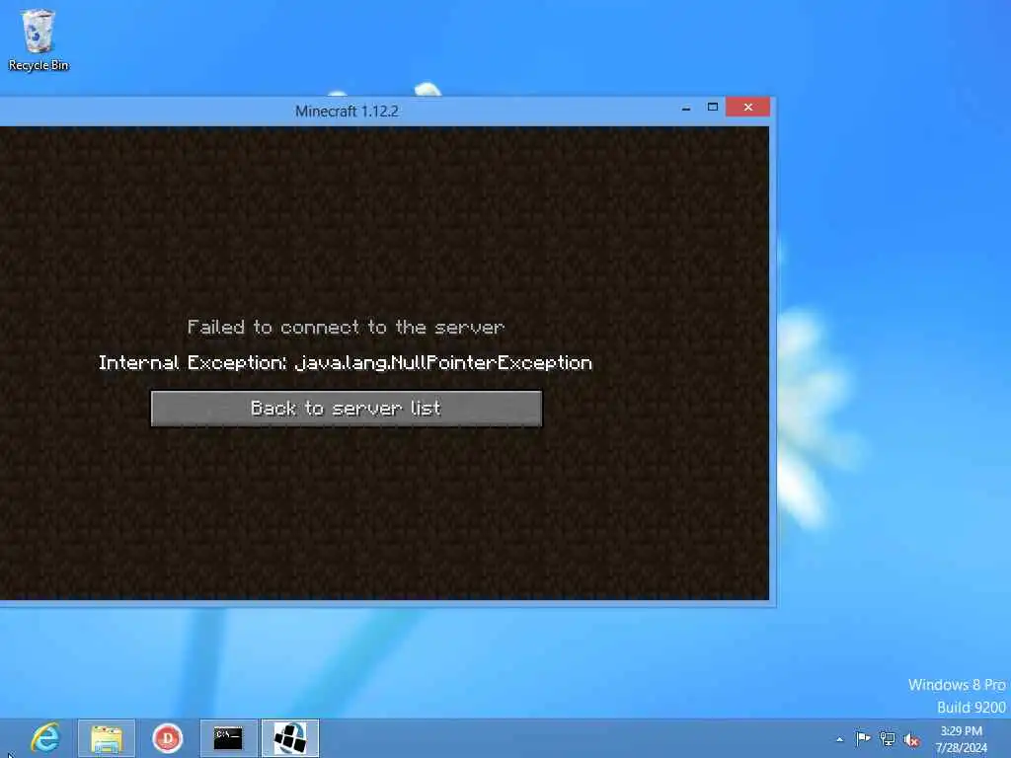Open the red D app on taskbar
1011x758 pixels.
point(168,738)
